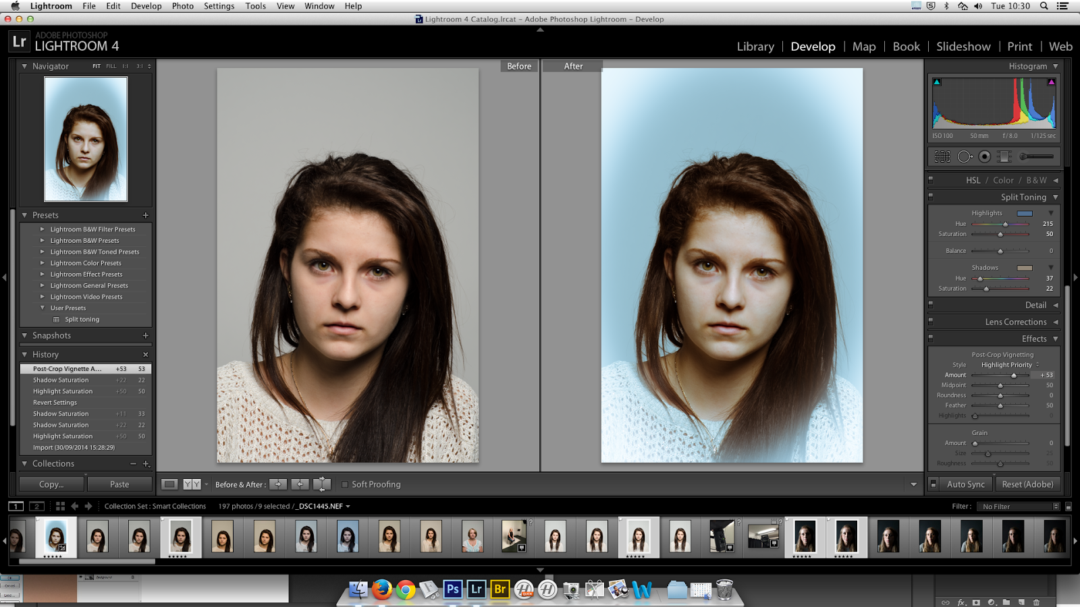
Task: Turn off the Effects panel switch
Action: 931,339
